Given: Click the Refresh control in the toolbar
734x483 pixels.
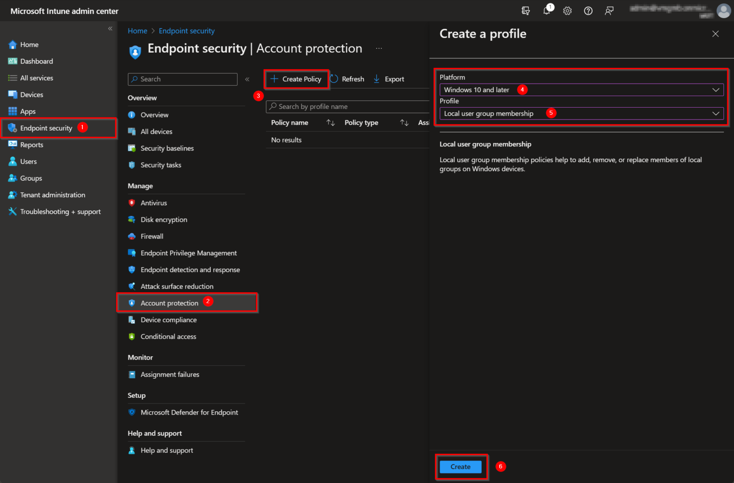Looking at the screenshot, I should (x=347, y=79).
